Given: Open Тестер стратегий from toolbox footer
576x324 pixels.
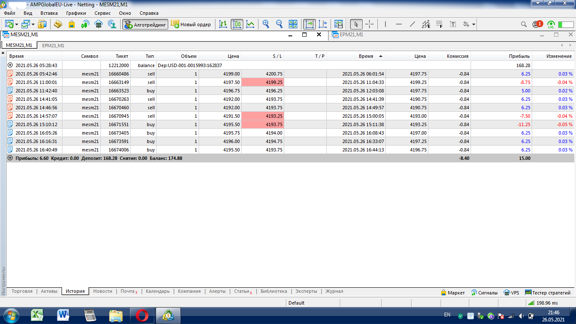Looking at the screenshot, I should pyautogui.click(x=548, y=292).
